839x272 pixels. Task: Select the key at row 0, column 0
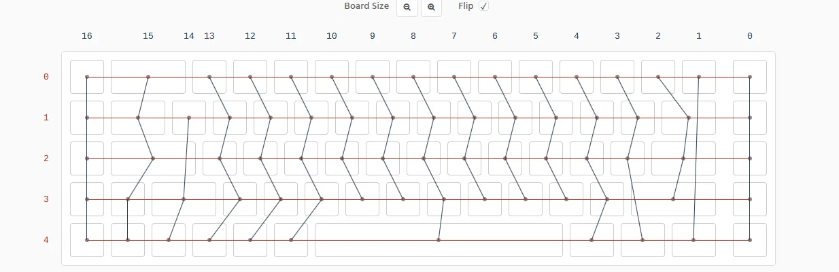[750, 77]
